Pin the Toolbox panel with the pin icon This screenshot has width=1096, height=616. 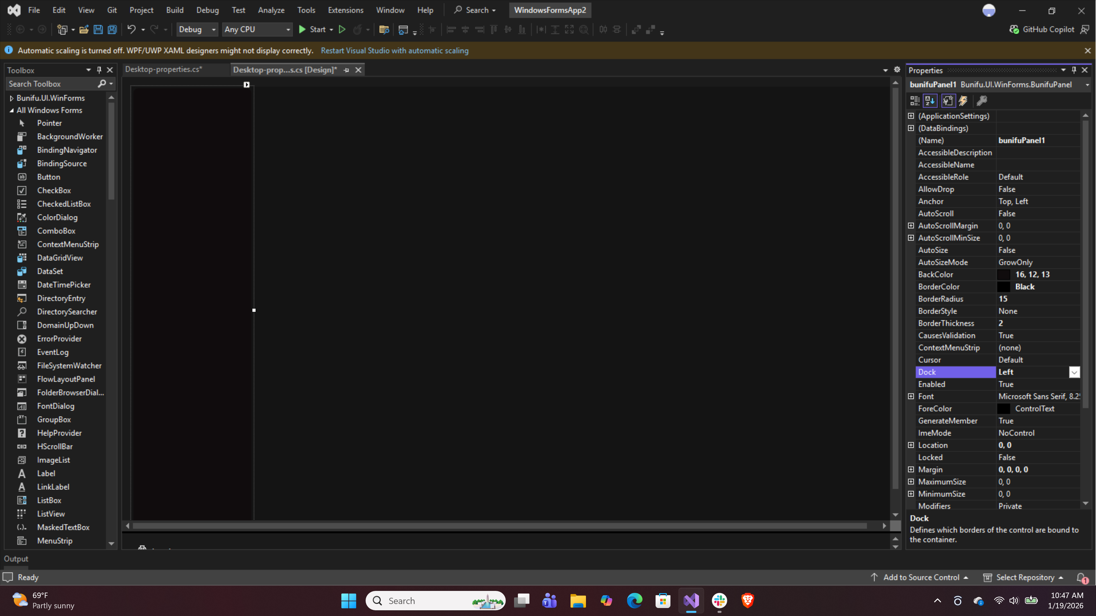click(99, 70)
